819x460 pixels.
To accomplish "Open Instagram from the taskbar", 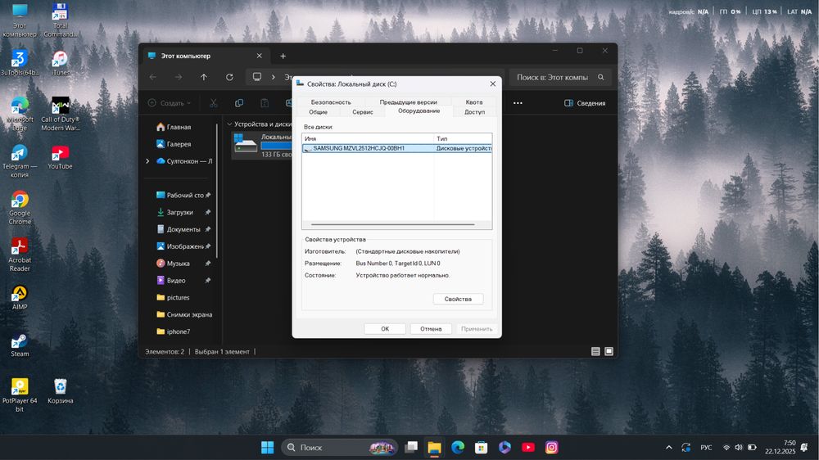I will pyautogui.click(x=552, y=448).
